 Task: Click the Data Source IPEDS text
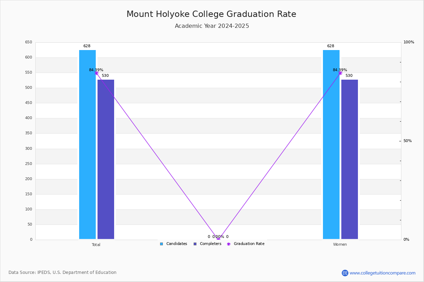point(63,272)
